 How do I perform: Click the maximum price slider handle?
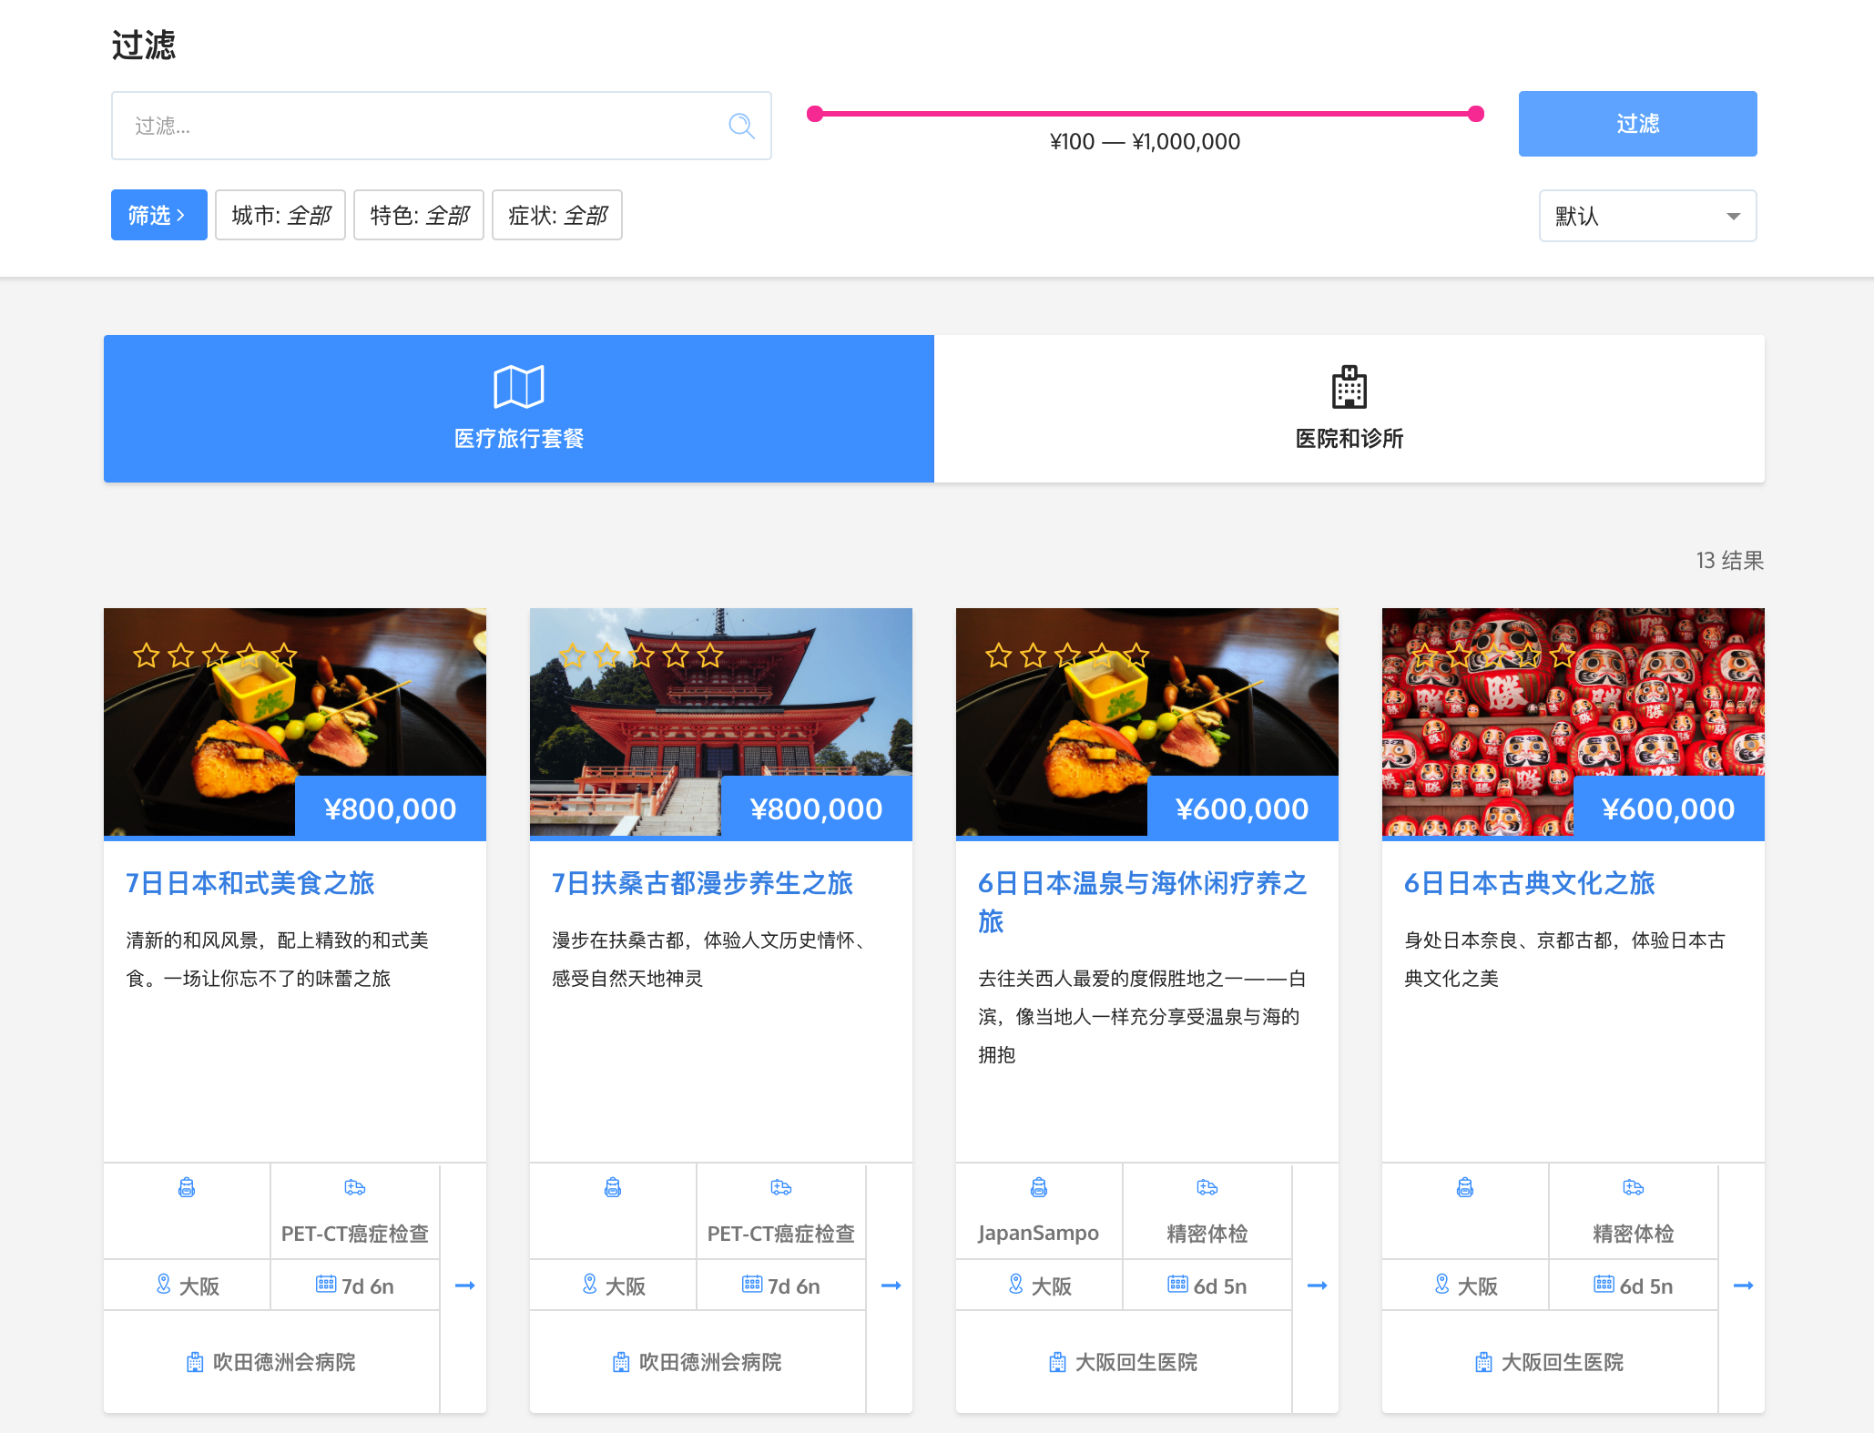pos(1476,114)
